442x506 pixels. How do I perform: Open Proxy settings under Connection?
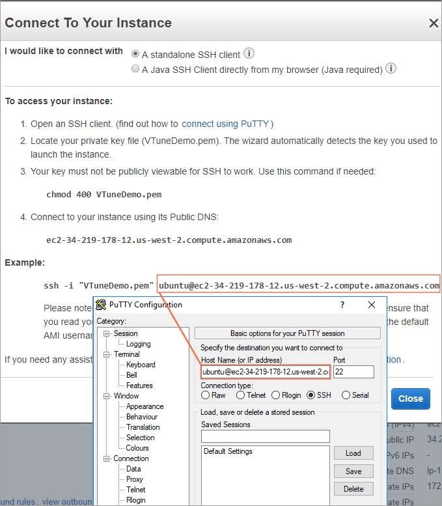[x=135, y=479]
